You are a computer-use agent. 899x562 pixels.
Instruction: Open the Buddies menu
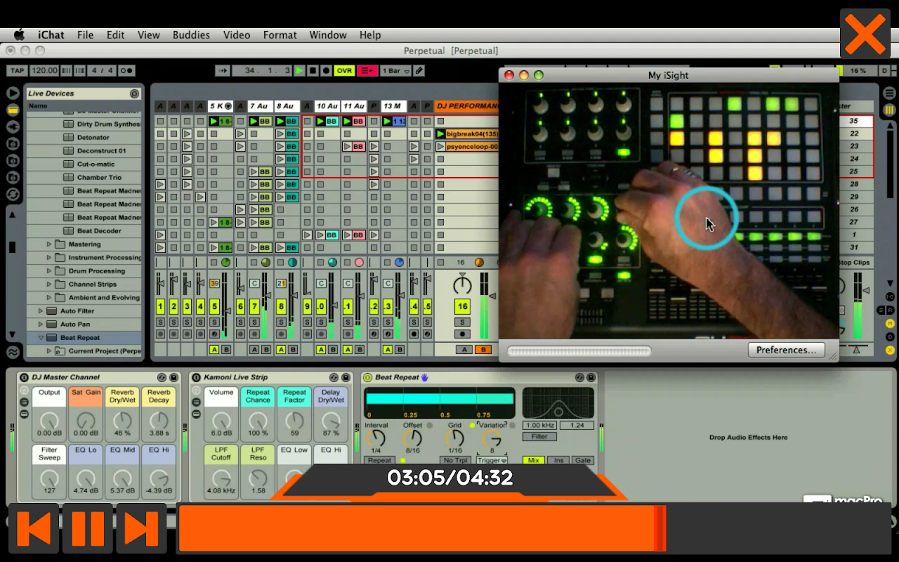191,34
